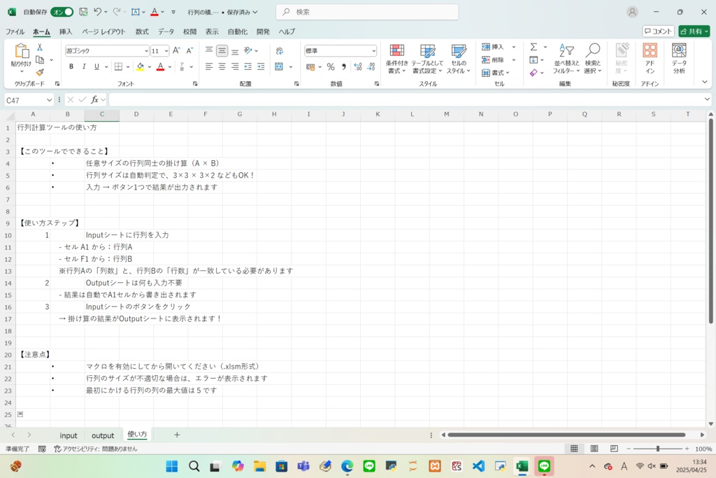Screen dimensions: 716x478
Task: Toggle bold formatting
Action: [70, 66]
